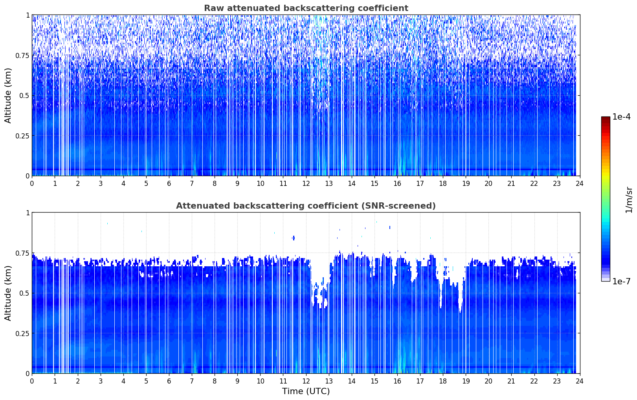Viewport: 637px width, 400px height.
Task: Click the '15' time tick under the top plot
Action: click(x=374, y=183)
